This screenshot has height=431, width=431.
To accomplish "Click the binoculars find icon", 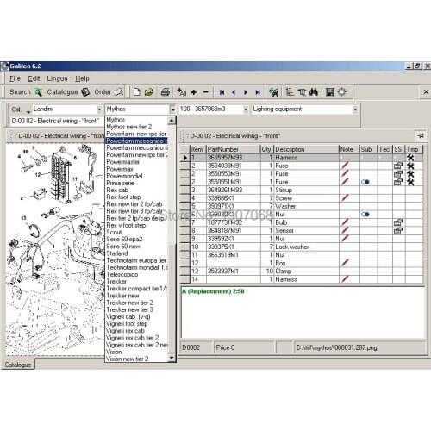I will pos(314,92).
